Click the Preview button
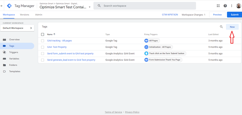The image size is (242, 115). [217, 15]
